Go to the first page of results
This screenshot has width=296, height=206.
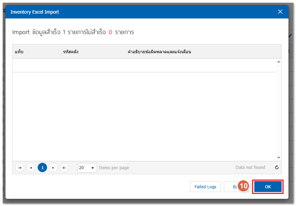20,167
